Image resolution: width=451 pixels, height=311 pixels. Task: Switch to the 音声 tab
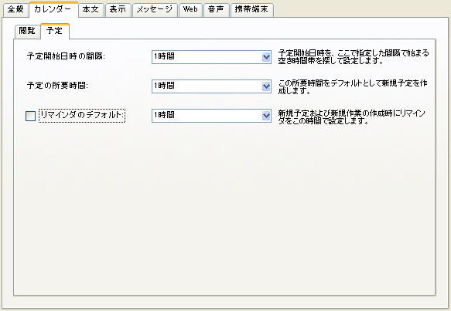(216, 9)
